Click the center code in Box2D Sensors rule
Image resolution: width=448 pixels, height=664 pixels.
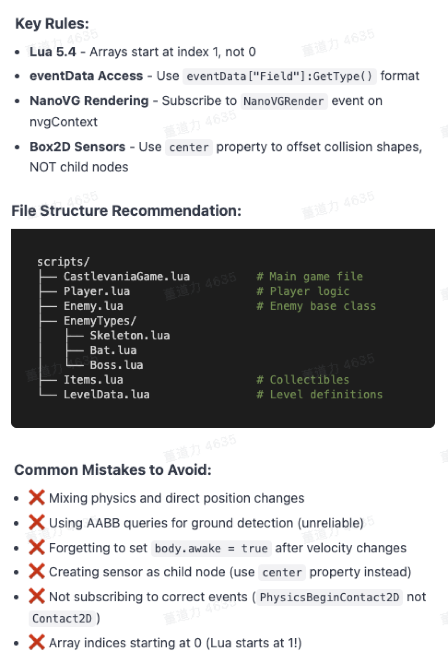tap(189, 147)
